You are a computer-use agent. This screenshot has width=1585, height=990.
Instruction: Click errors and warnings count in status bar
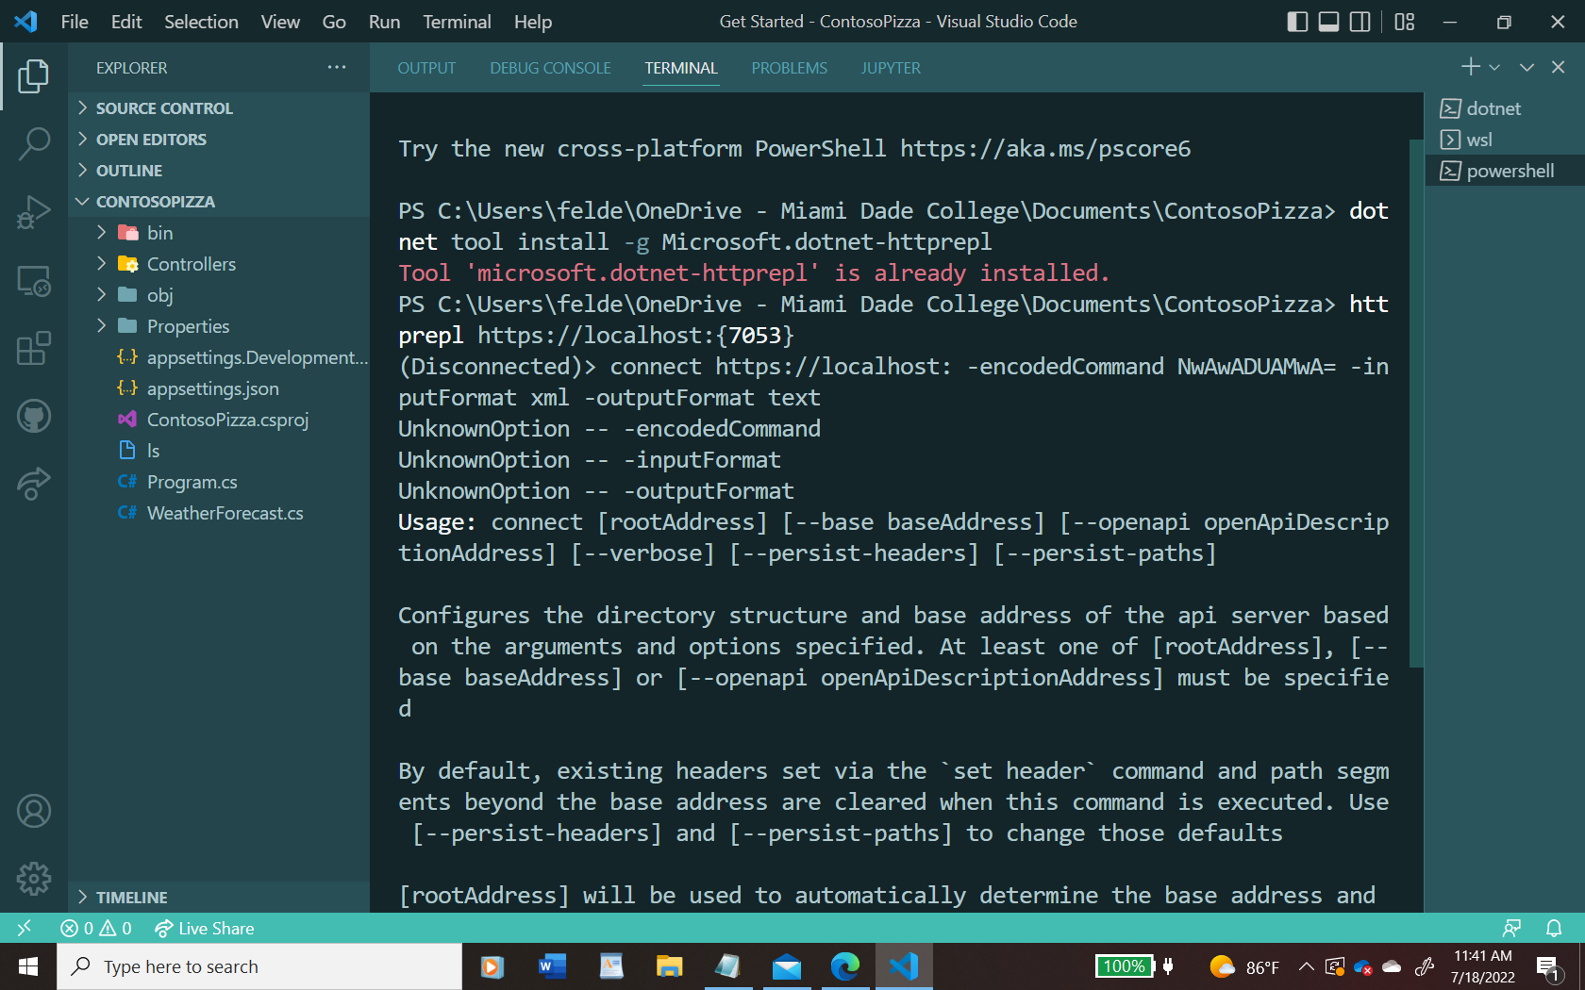pyautogui.click(x=96, y=929)
